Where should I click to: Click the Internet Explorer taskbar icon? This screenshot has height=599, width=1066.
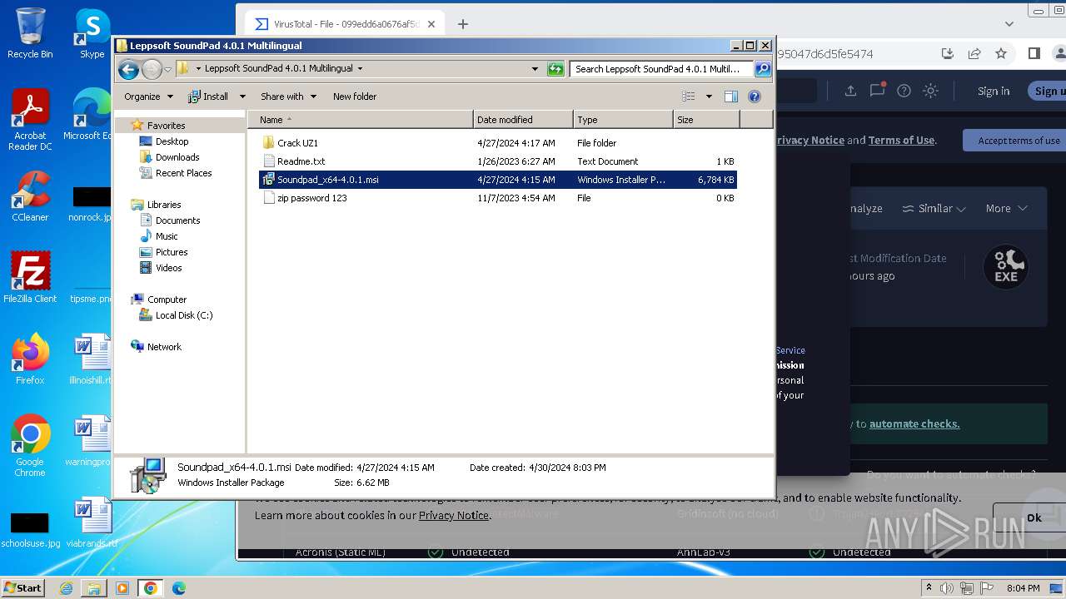point(66,588)
